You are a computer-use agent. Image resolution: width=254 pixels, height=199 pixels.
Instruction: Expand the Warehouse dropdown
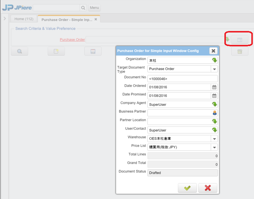tap(214, 139)
